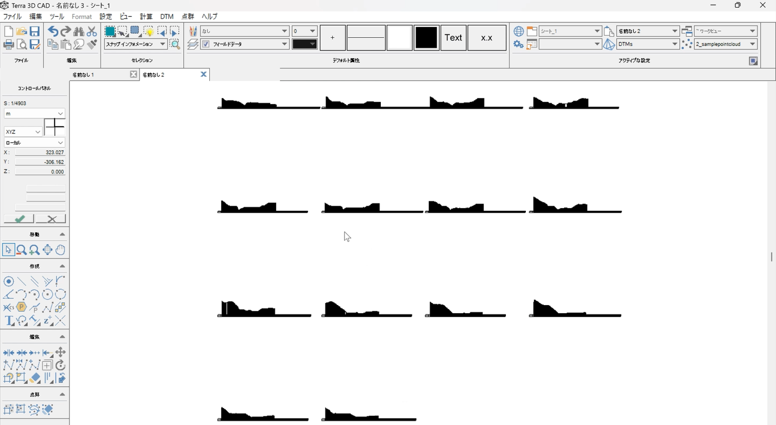The width and height of the screenshot is (776, 425).
Task: Click the Text attribute button
Action: pos(453,38)
